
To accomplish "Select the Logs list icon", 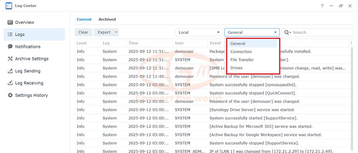I will point(10,35).
